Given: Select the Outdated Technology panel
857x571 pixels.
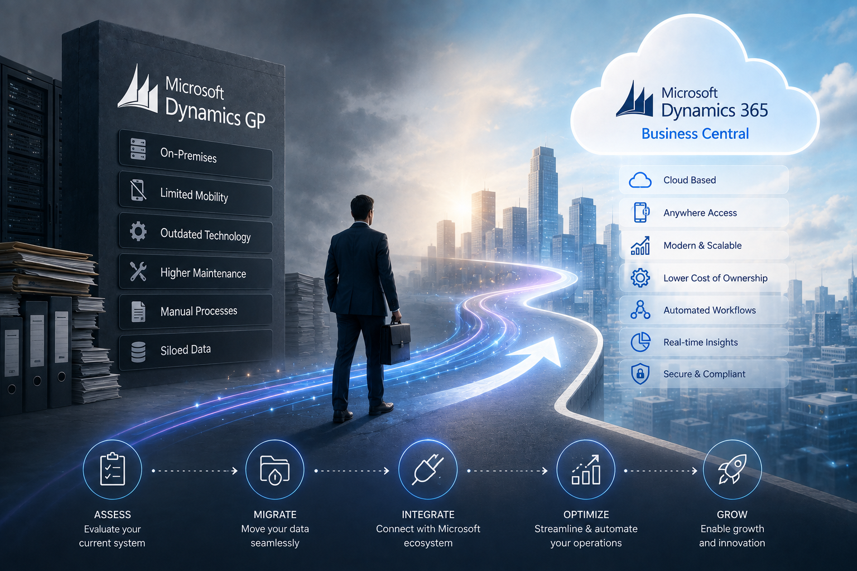Looking at the screenshot, I should click(x=195, y=233).
